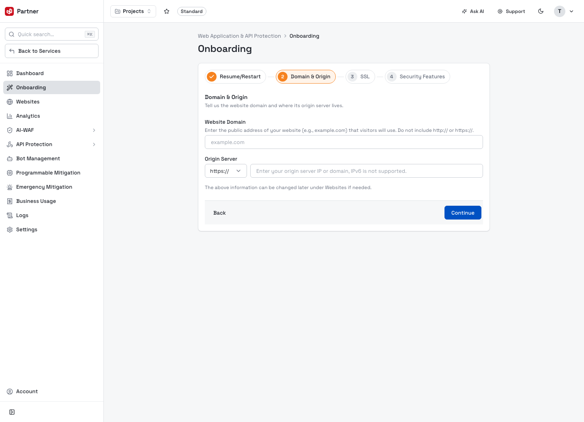Click the Ask AI sparkle icon
Screen dimensions: 584x422
pyautogui.click(x=464, y=11)
